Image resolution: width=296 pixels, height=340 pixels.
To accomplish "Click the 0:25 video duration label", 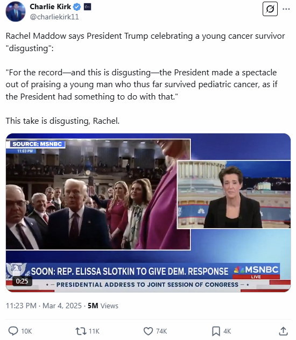I will click(x=22, y=281).
